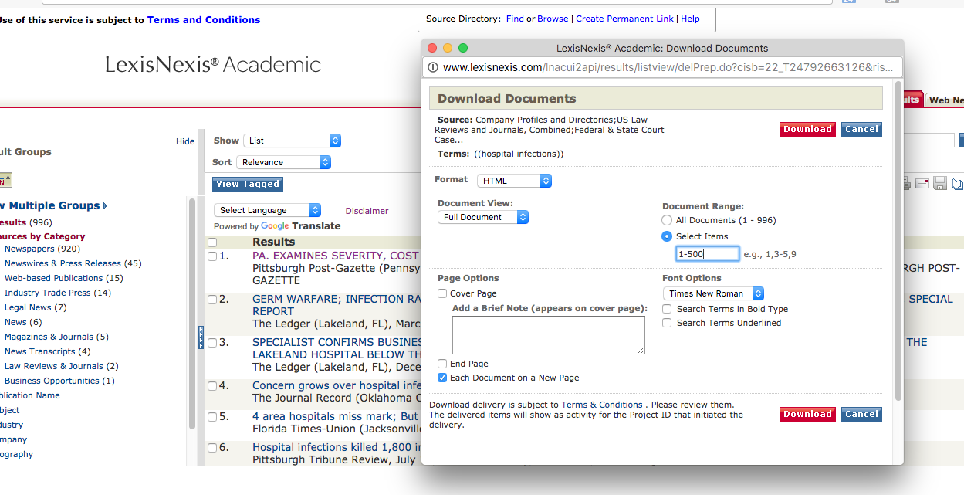Filter by Newswires & Press Releases (45)
Viewport: 964px width, 495px height.
coord(73,264)
